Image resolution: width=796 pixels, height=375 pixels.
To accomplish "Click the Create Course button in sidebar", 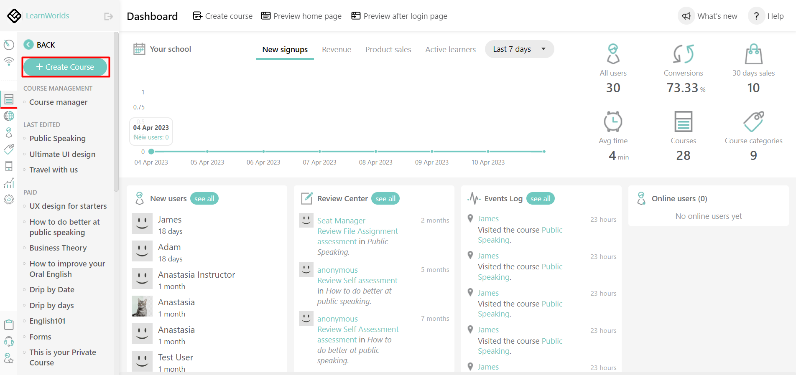I will point(65,67).
